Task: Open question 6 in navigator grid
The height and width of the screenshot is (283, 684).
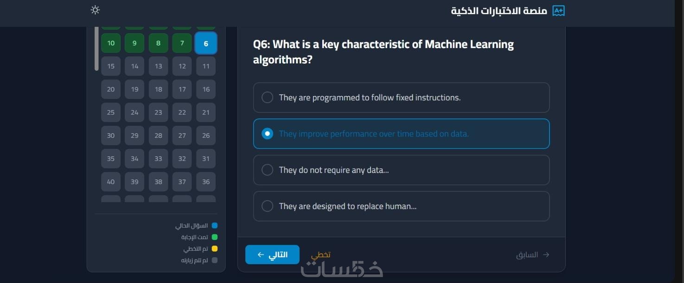Action: pyautogui.click(x=206, y=43)
